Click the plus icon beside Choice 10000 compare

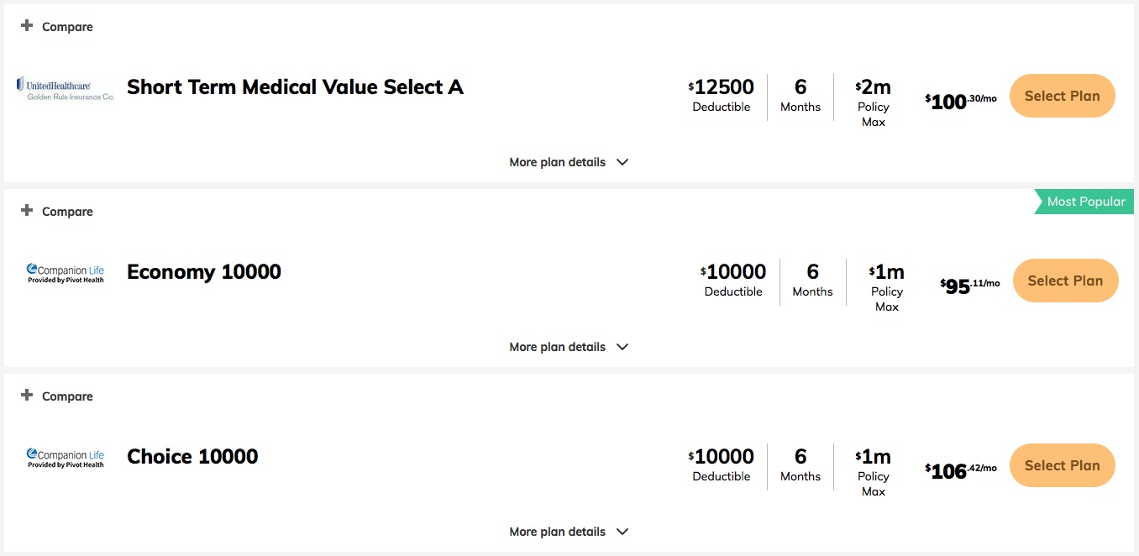tap(27, 396)
